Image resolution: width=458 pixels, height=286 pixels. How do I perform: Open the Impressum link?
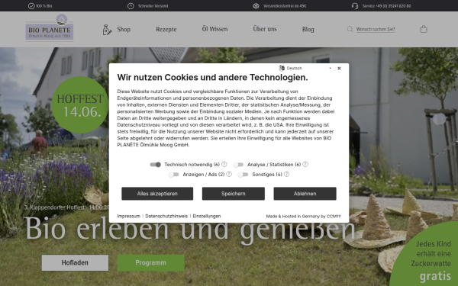[129, 217]
